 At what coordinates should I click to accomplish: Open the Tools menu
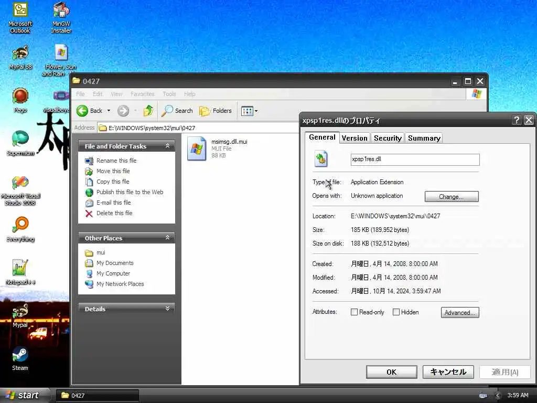pyautogui.click(x=169, y=94)
